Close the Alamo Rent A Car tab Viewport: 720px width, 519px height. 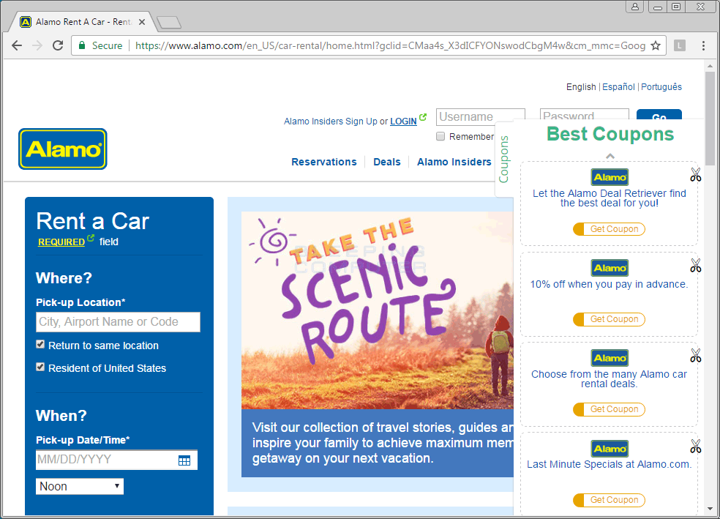coord(142,21)
